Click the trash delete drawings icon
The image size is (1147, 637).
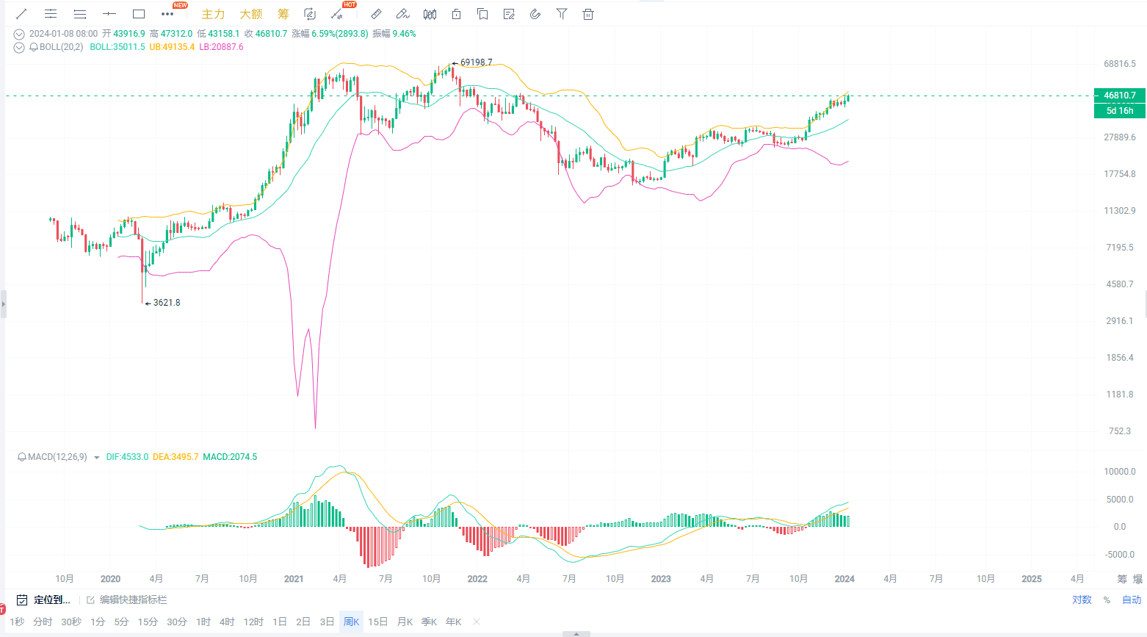(x=587, y=13)
